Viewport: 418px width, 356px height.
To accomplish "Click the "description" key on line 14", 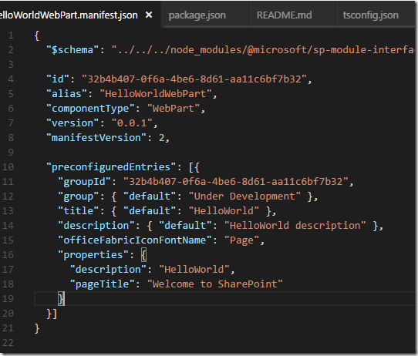I will coord(96,226).
